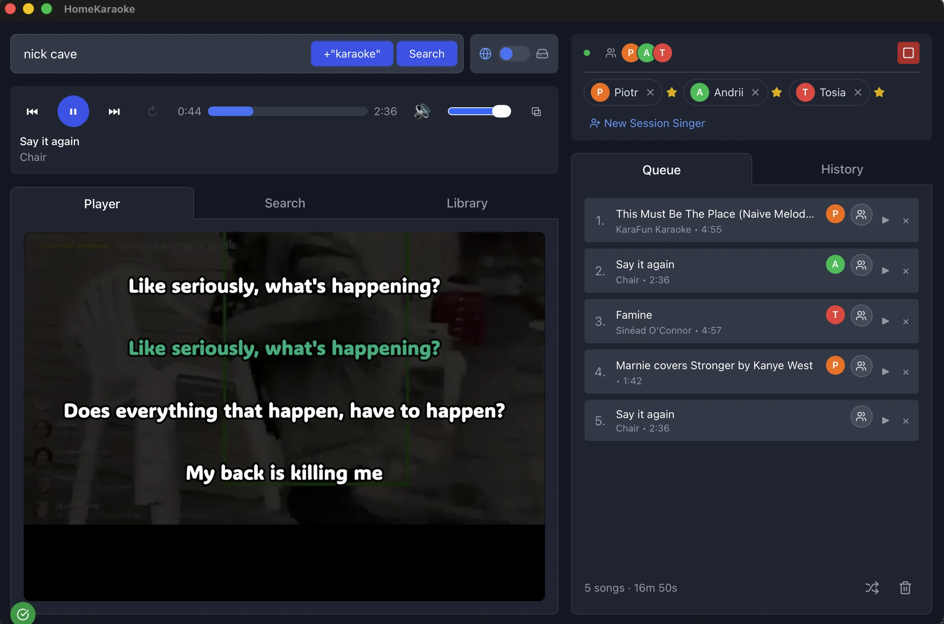Image resolution: width=944 pixels, height=624 pixels.
Task: Shuffle the queue order
Action: [x=872, y=587]
